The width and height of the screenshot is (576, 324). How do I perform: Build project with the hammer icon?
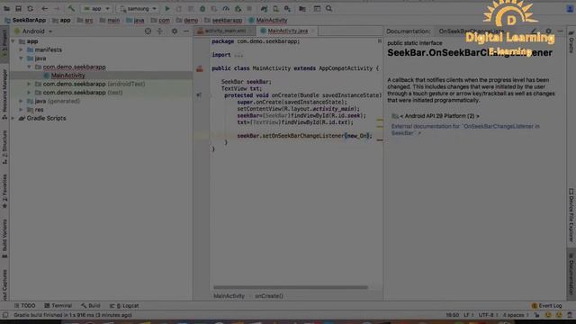71,8
